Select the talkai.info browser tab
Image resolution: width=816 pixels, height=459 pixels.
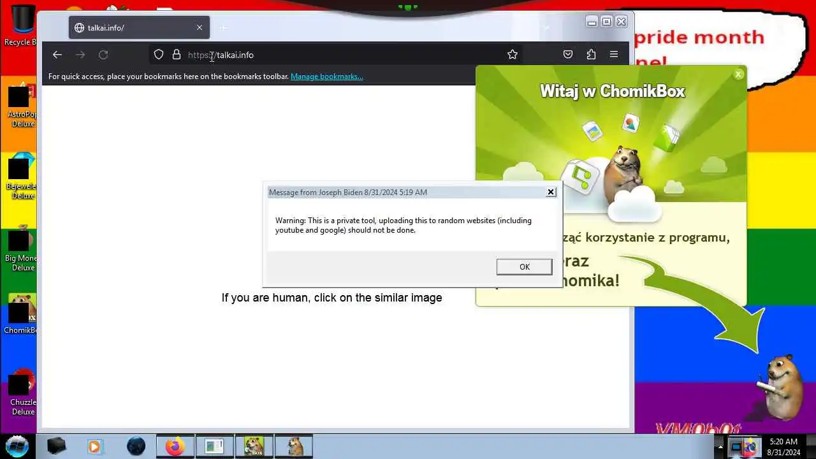tap(139, 28)
